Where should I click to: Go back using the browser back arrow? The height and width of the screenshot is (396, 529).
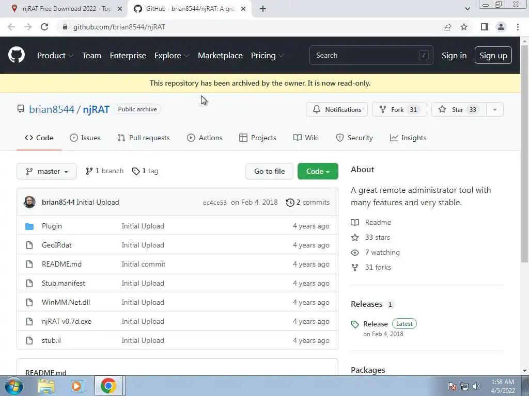coord(11,27)
